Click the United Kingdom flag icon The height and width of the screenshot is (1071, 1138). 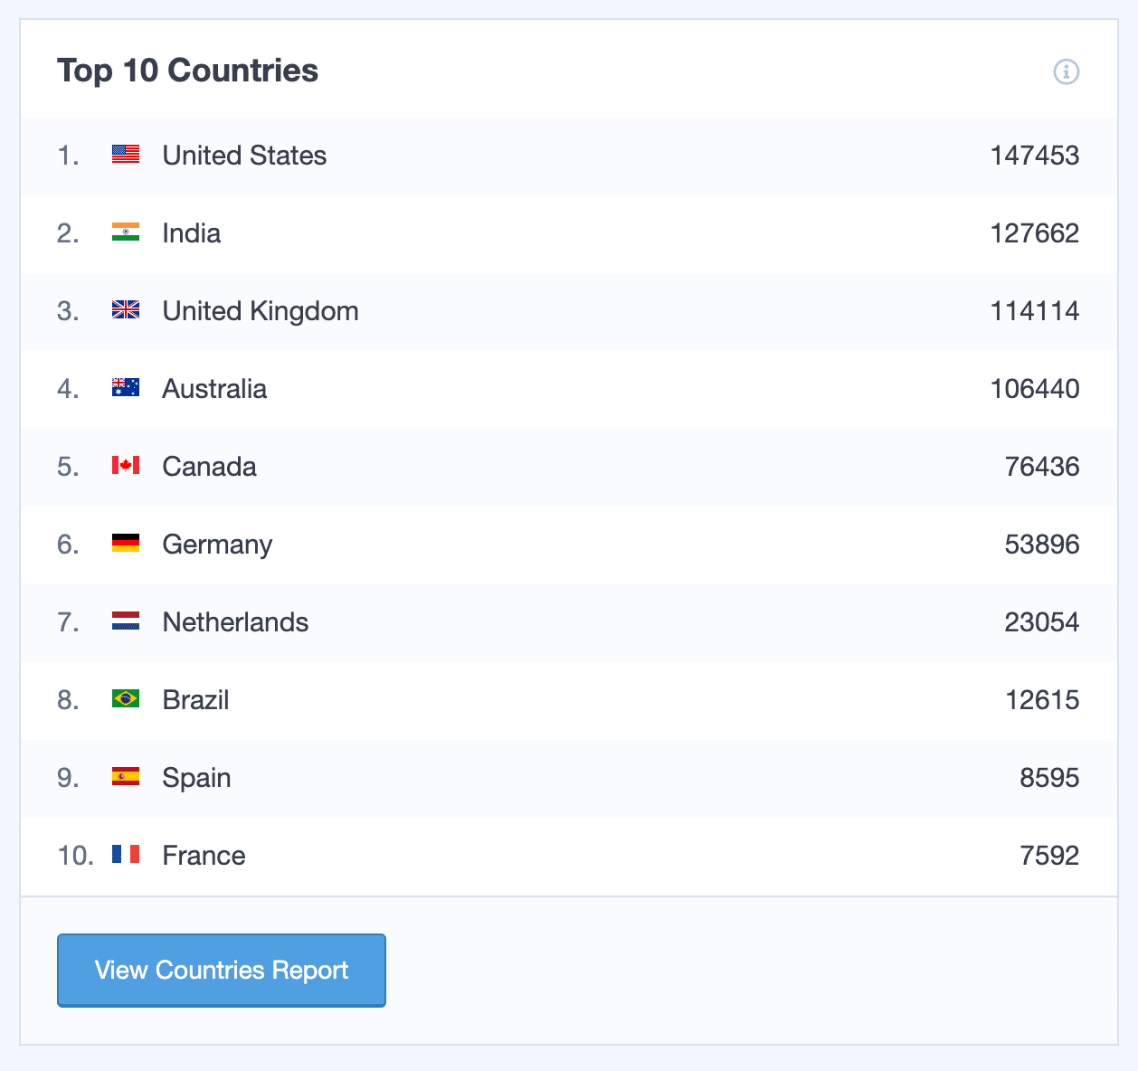(x=126, y=310)
